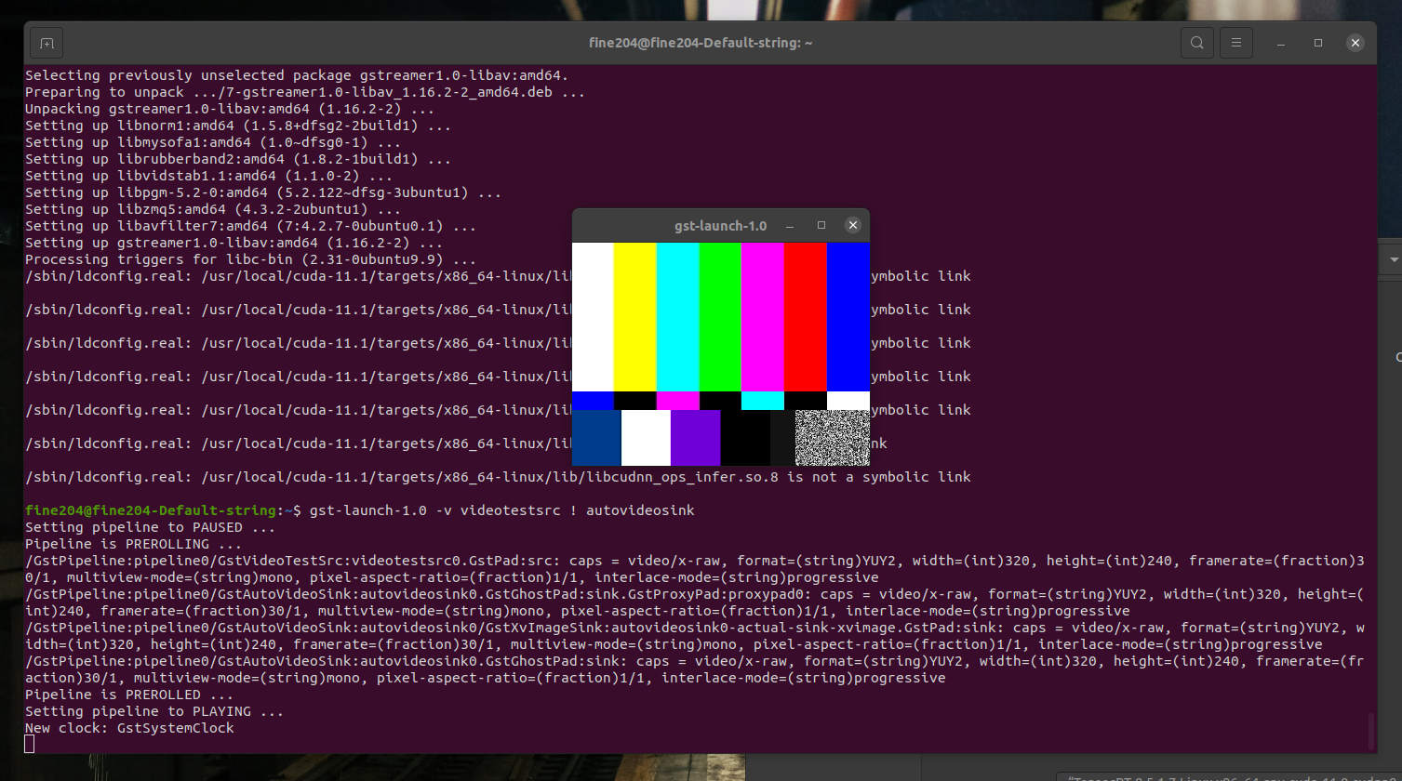Click the 'New clock: GstSystemClock' line

[129, 728]
